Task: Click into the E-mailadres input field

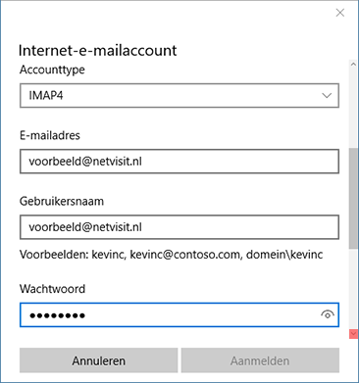Action: tap(179, 162)
